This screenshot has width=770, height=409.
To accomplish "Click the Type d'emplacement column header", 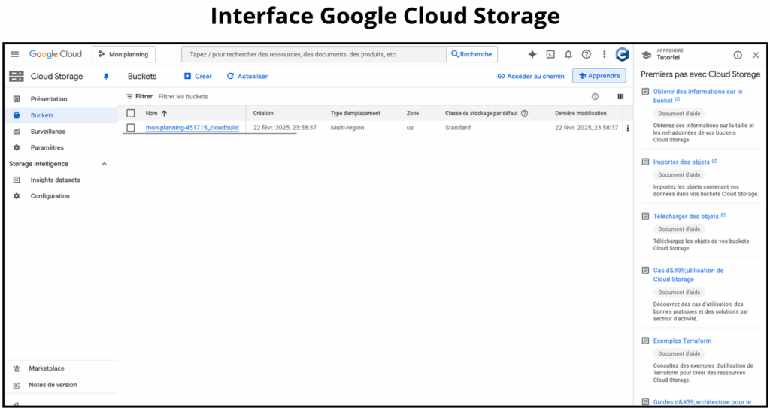I will tap(356, 113).
